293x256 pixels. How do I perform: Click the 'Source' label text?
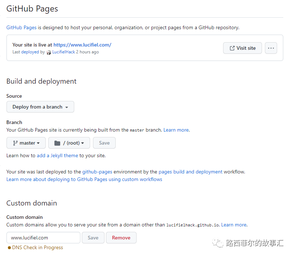(14, 96)
